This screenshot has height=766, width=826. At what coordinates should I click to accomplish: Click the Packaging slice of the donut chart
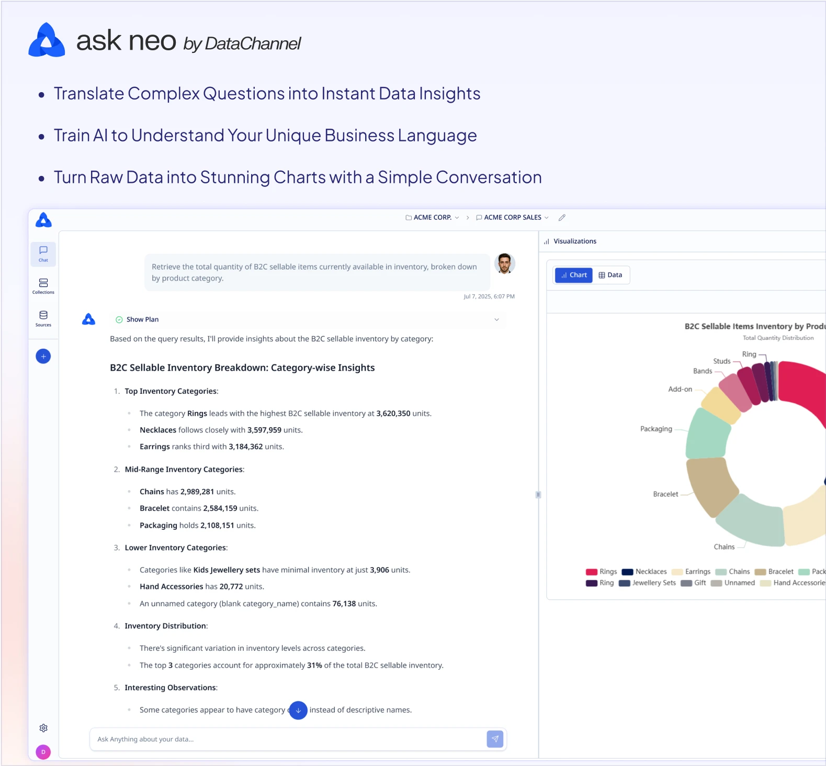coord(707,434)
